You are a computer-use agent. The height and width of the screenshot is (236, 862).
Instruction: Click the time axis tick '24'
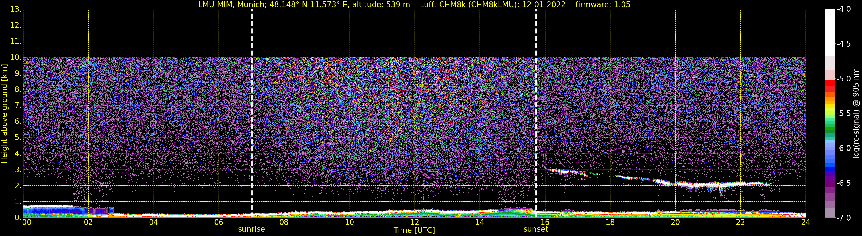tap(806, 222)
